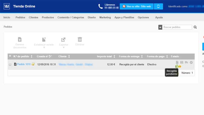The height and width of the screenshot is (115, 204).
Task: Open the Exportar dropdown
Action: tap(63, 43)
